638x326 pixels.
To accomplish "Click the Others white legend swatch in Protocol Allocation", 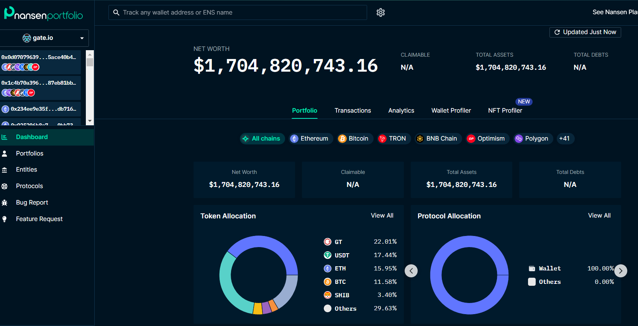I will [x=532, y=282].
